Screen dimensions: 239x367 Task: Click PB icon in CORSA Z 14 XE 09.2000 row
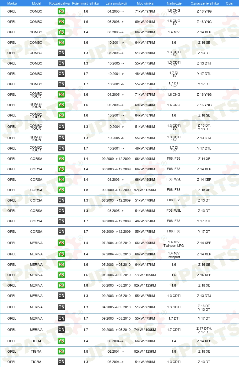61,159
